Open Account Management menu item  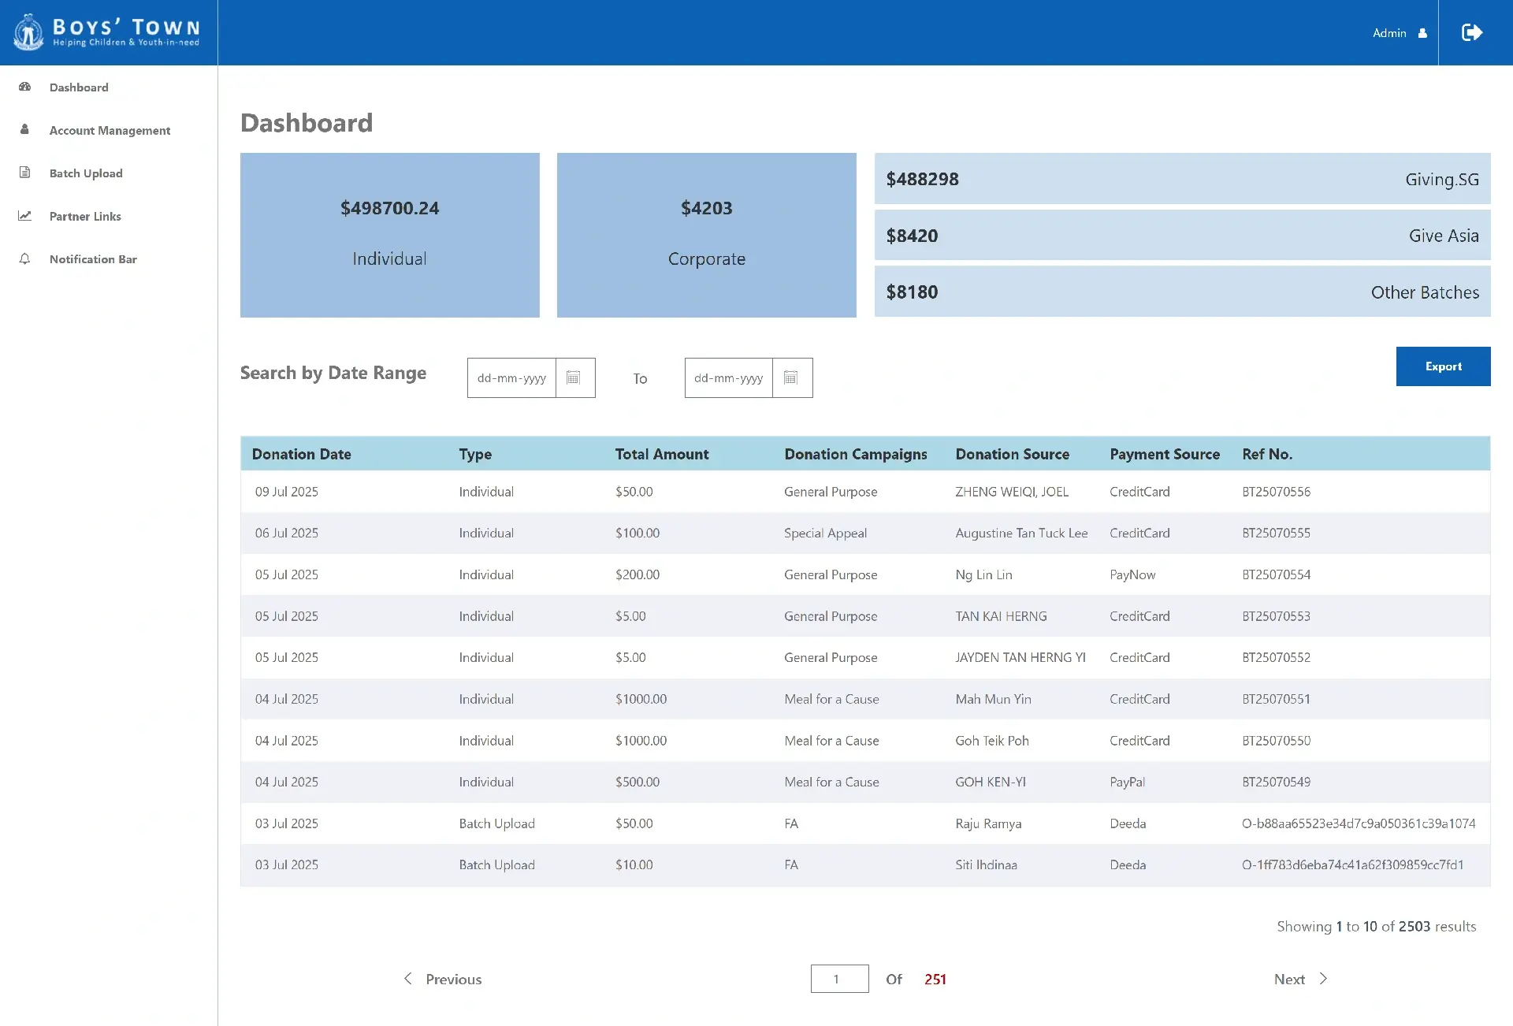pos(110,130)
